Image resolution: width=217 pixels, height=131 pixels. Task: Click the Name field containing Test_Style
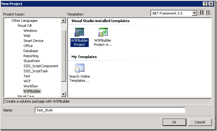(x=110, y=110)
